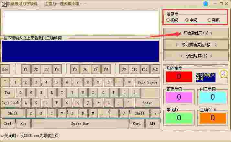Viewport: 231px width, 142px height.
Task: Click the Enter virtual key
Action: click(147, 103)
